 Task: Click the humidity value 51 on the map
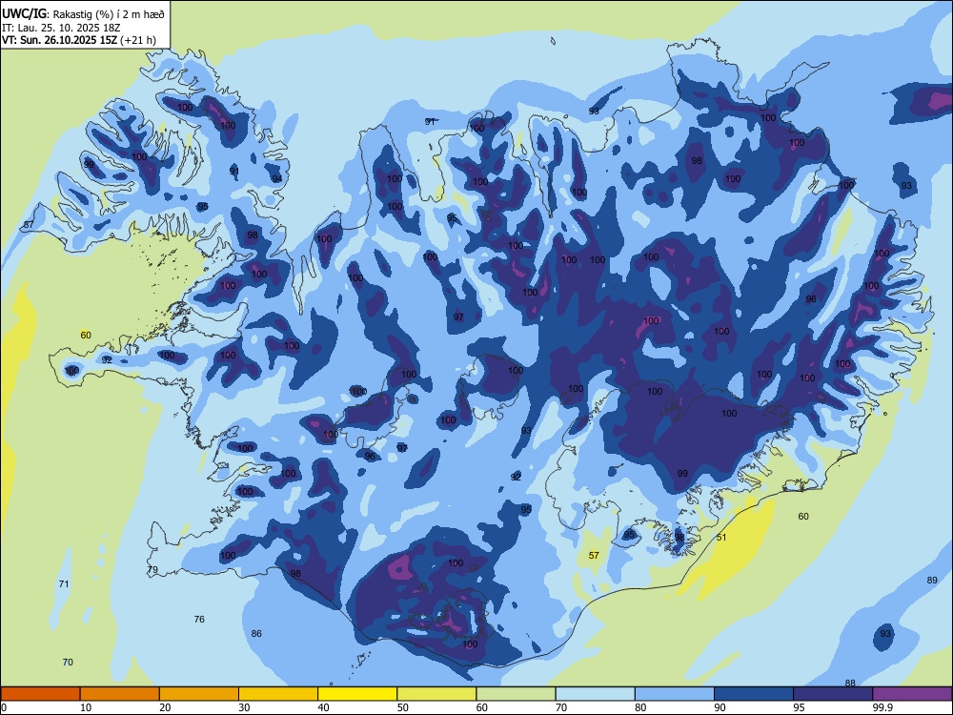pyautogui.click(x=721, y=537)
